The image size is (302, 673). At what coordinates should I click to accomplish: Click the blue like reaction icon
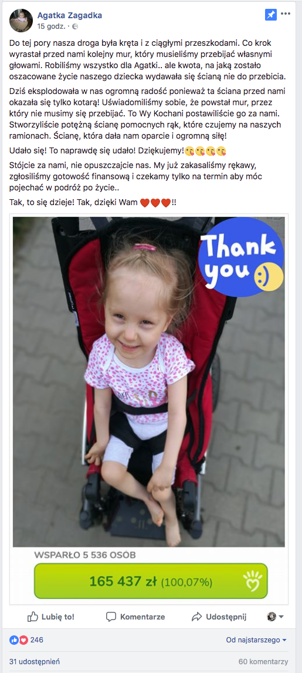pyautogui.click(x=13, y=640)
